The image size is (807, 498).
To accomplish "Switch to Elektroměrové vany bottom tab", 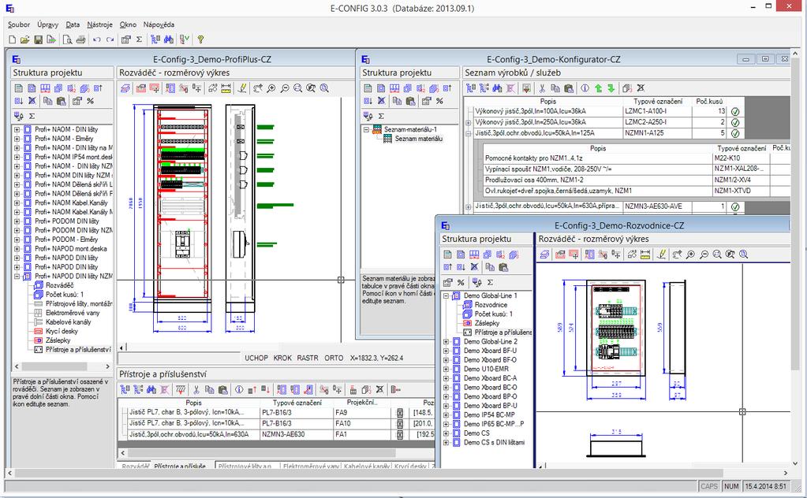I will click(311, 466).
